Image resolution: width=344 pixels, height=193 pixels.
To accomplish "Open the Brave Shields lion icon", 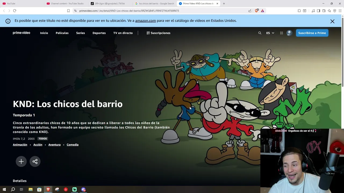I will click(257, 11).
